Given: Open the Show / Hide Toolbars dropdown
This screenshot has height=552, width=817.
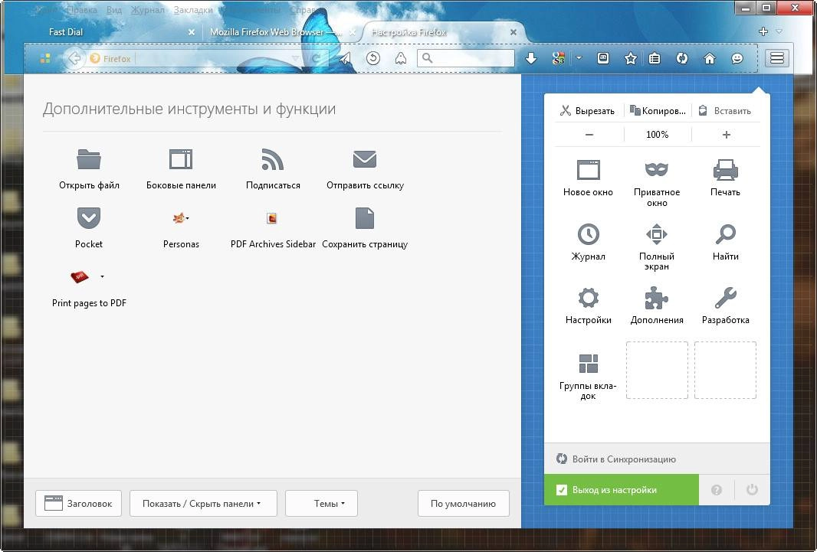Looking at the screenshot, I should pos(203,503).
